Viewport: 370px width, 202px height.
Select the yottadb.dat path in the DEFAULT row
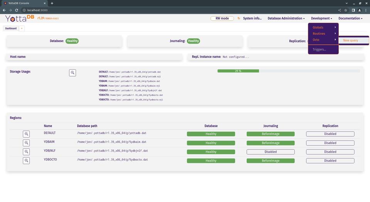coord(112,133)
